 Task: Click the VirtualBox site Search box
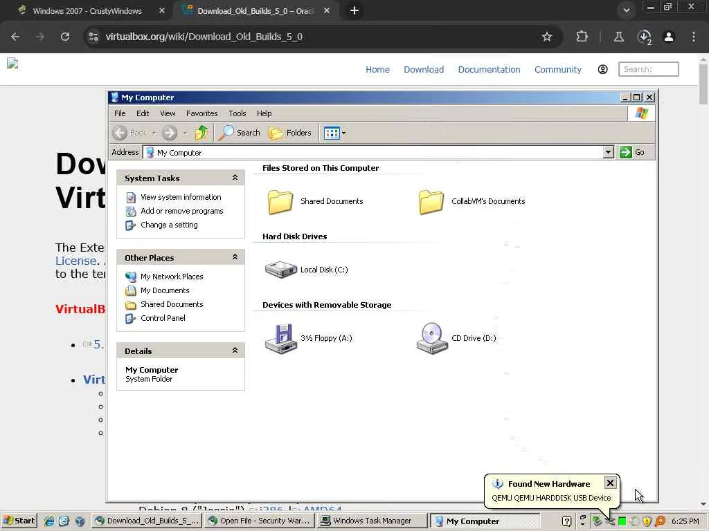(648, 69)
